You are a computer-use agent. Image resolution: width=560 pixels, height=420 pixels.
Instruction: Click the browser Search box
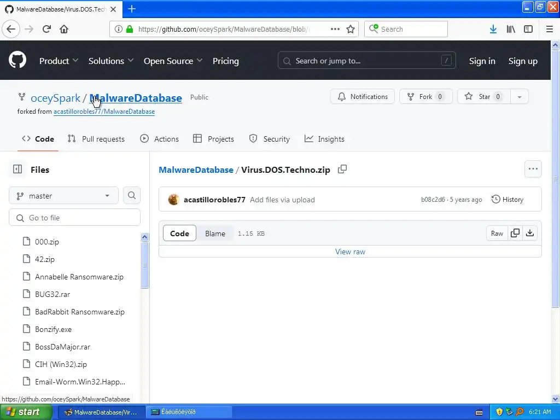click(x=406, y=30)
